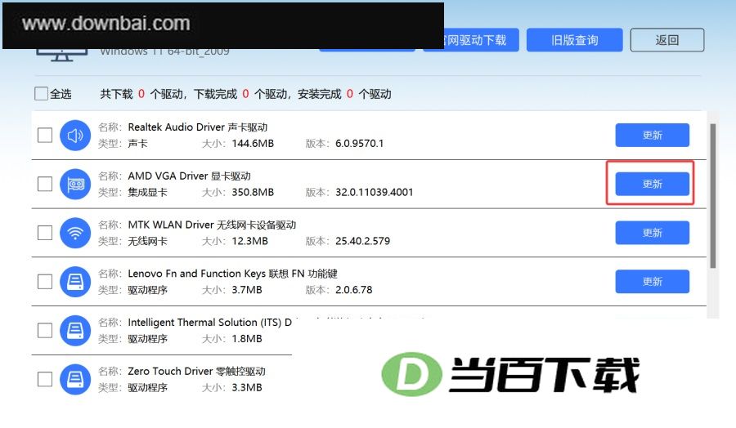The height and width of the screenshot is (428, 736).
Task: Click the computer monitor icon at top left
Action: (x=61, y=55)
